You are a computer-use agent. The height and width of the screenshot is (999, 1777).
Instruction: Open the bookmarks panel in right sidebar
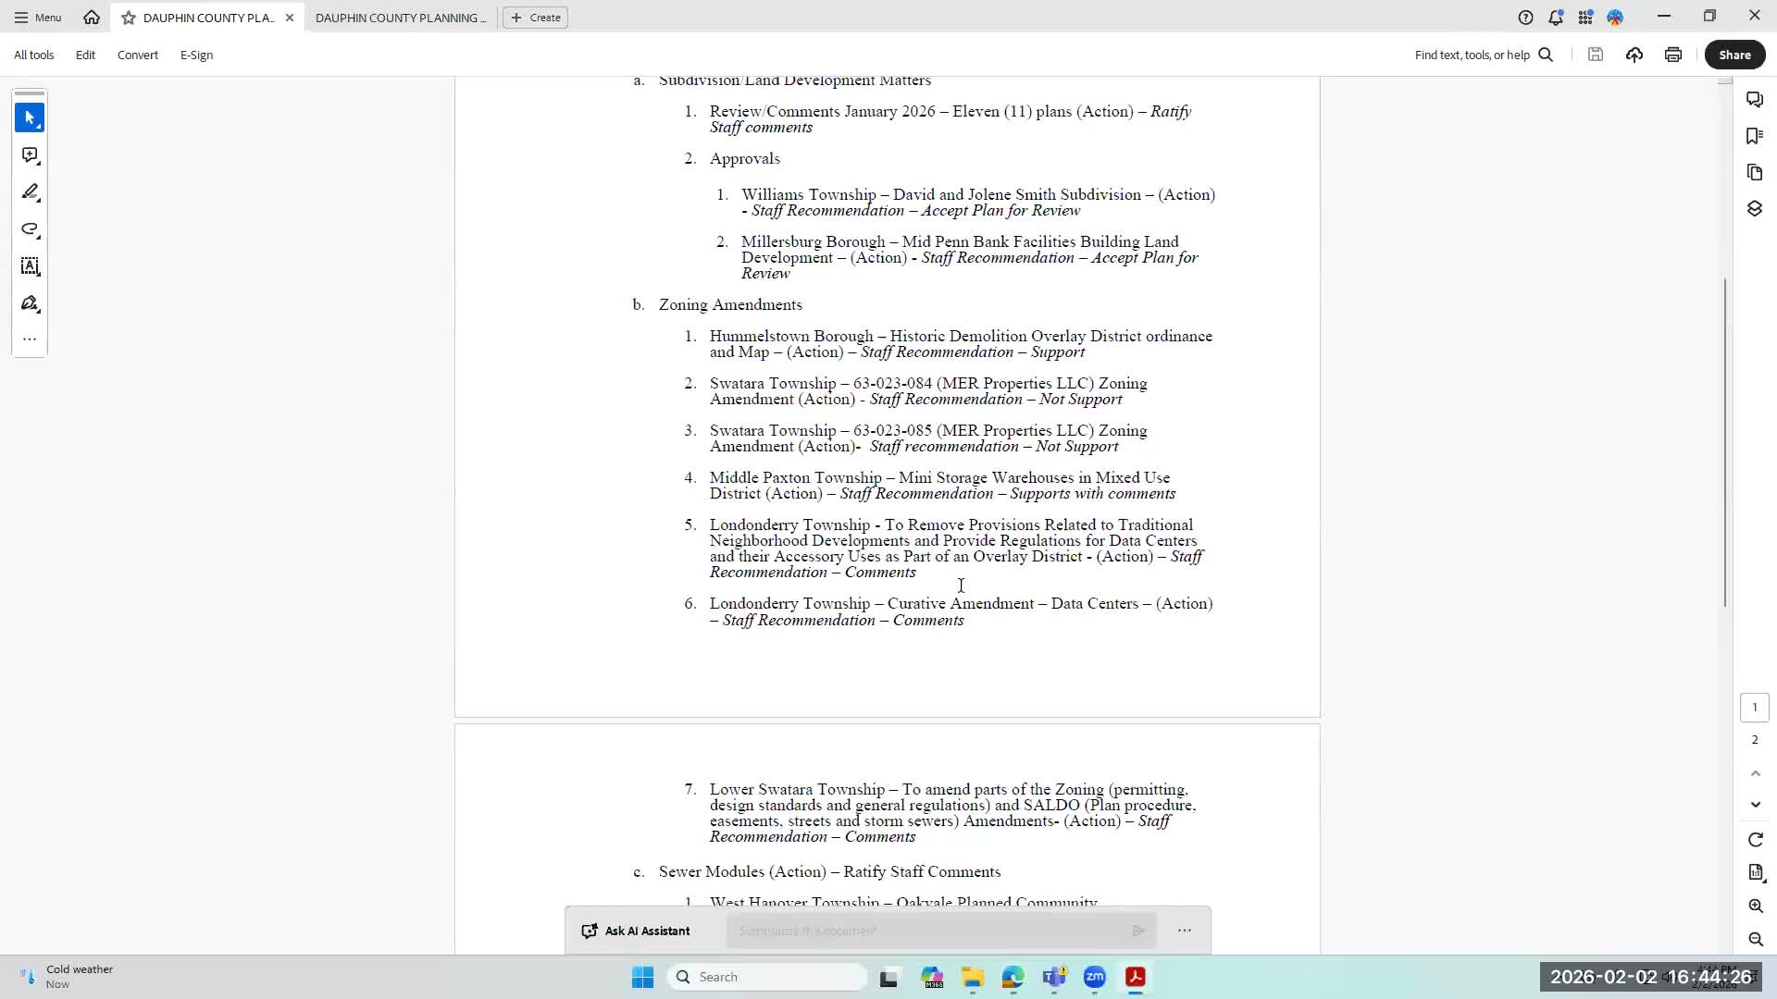(1754, 136)
